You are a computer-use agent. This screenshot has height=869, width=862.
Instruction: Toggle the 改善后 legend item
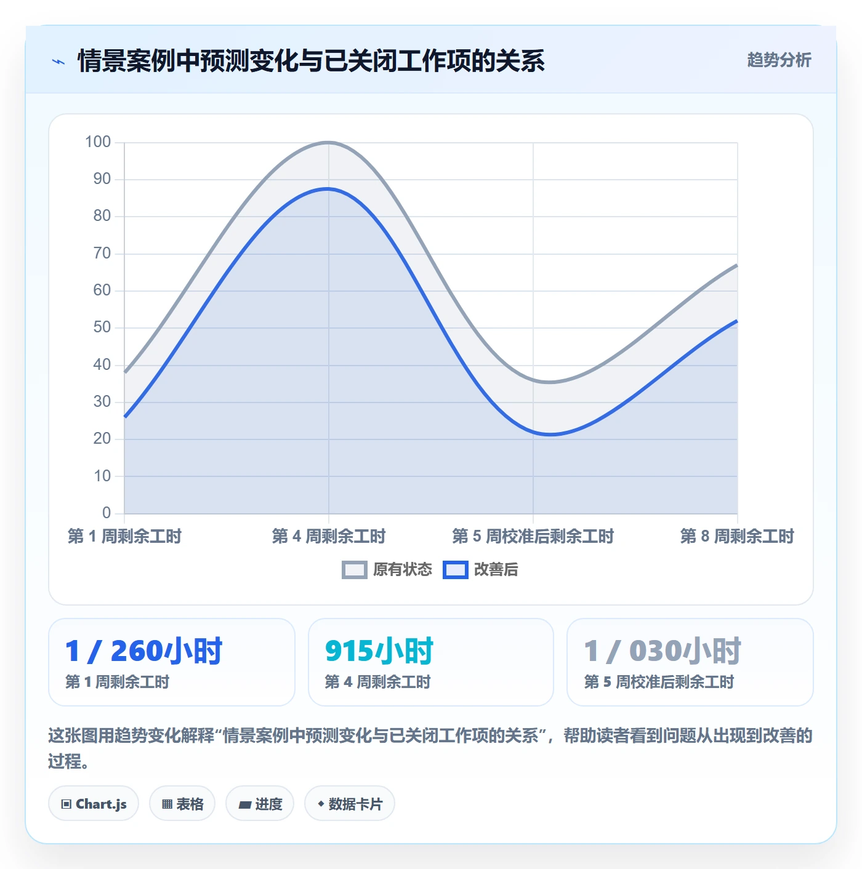[480, 569]
